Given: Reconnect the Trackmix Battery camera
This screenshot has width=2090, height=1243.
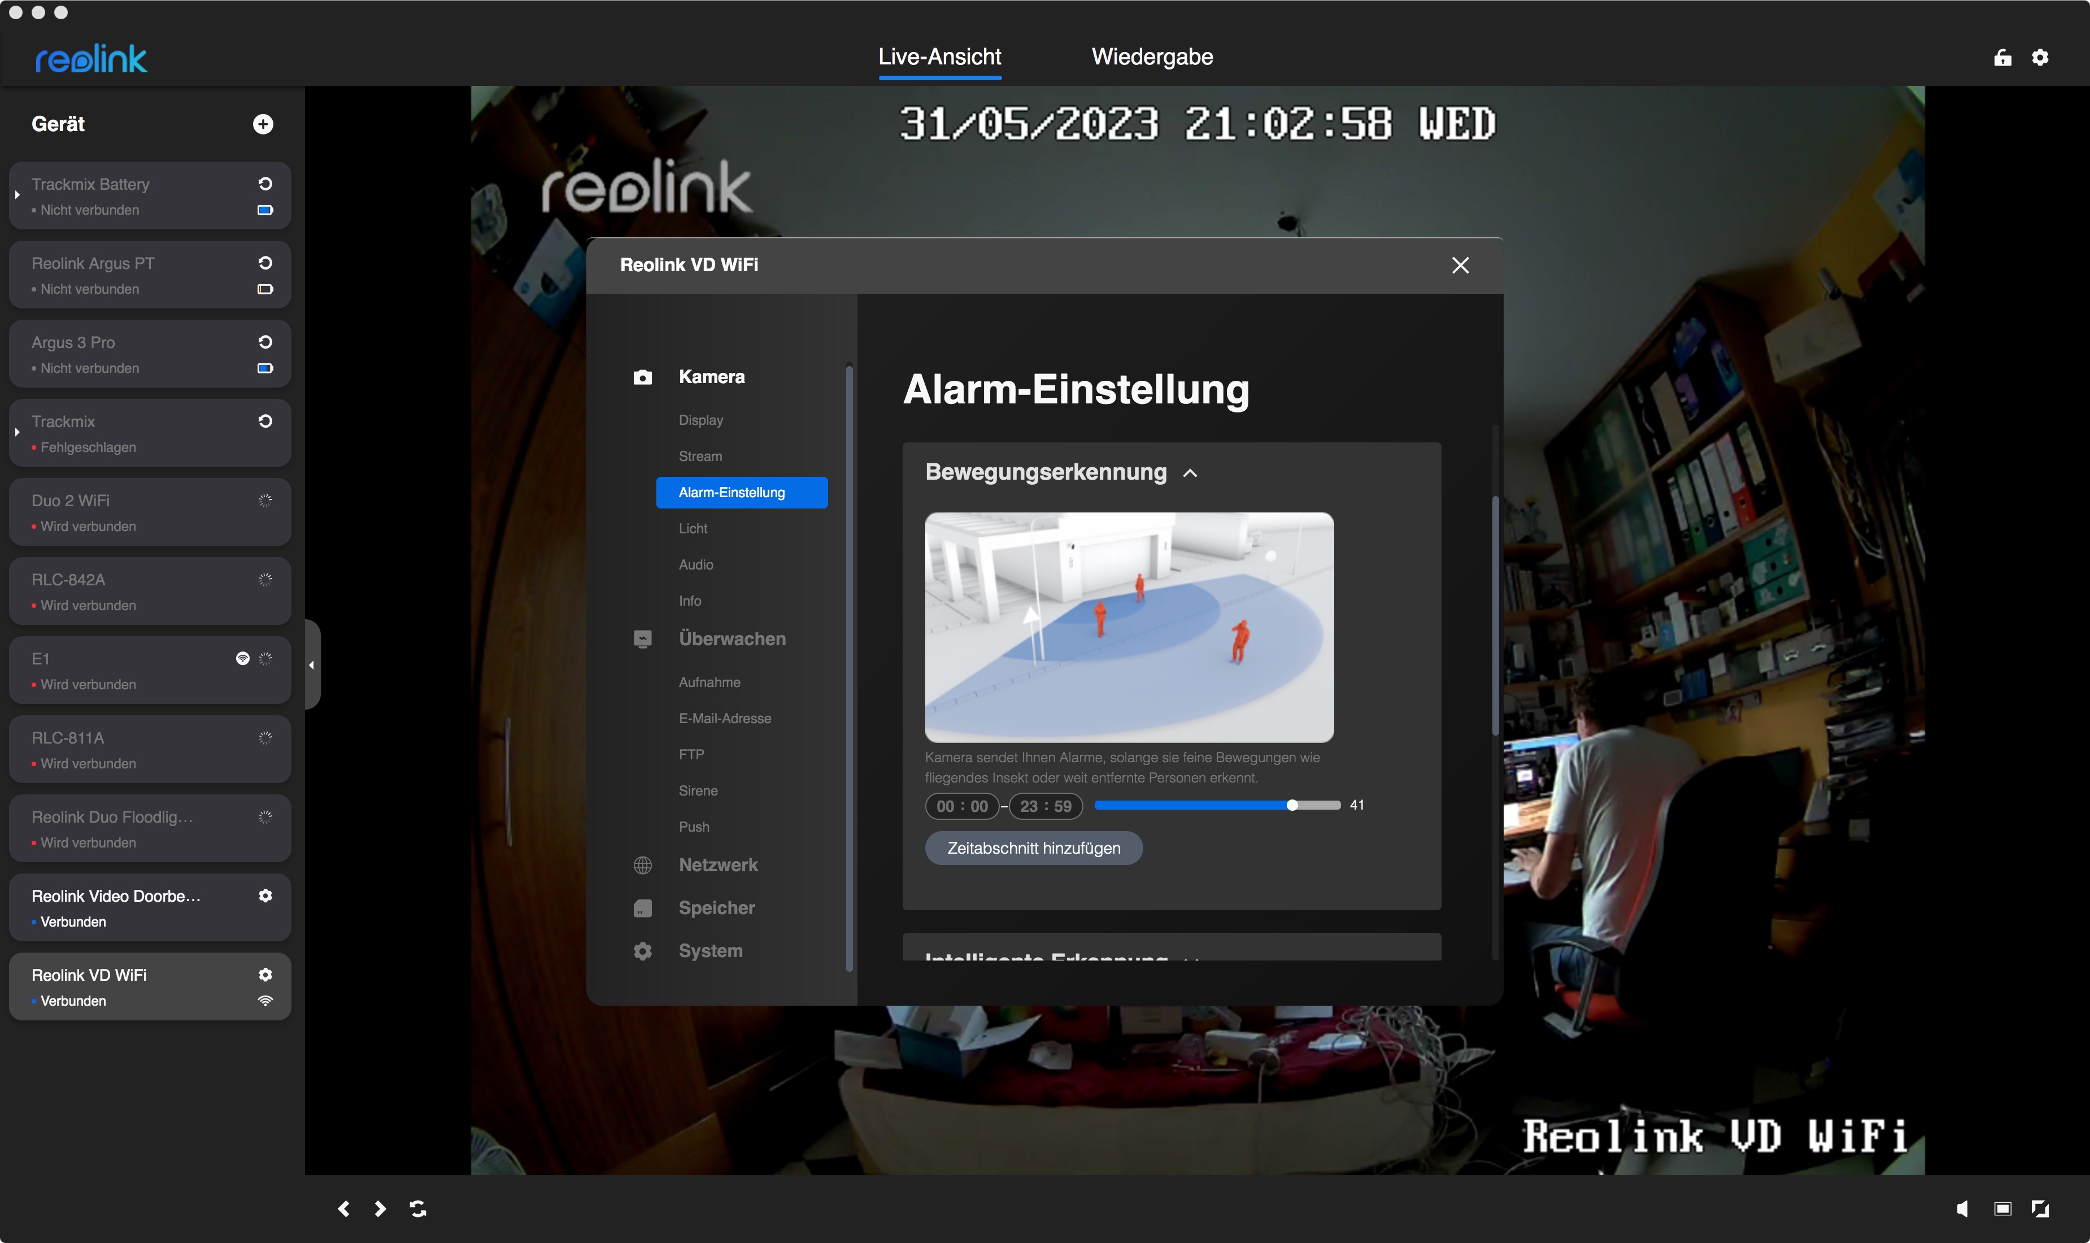Looking at the screenshot, I should coord(264,184).
